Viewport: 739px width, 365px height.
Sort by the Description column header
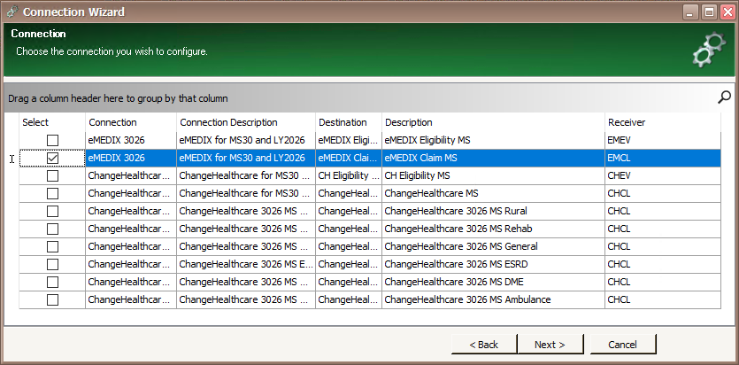(494, 122)
